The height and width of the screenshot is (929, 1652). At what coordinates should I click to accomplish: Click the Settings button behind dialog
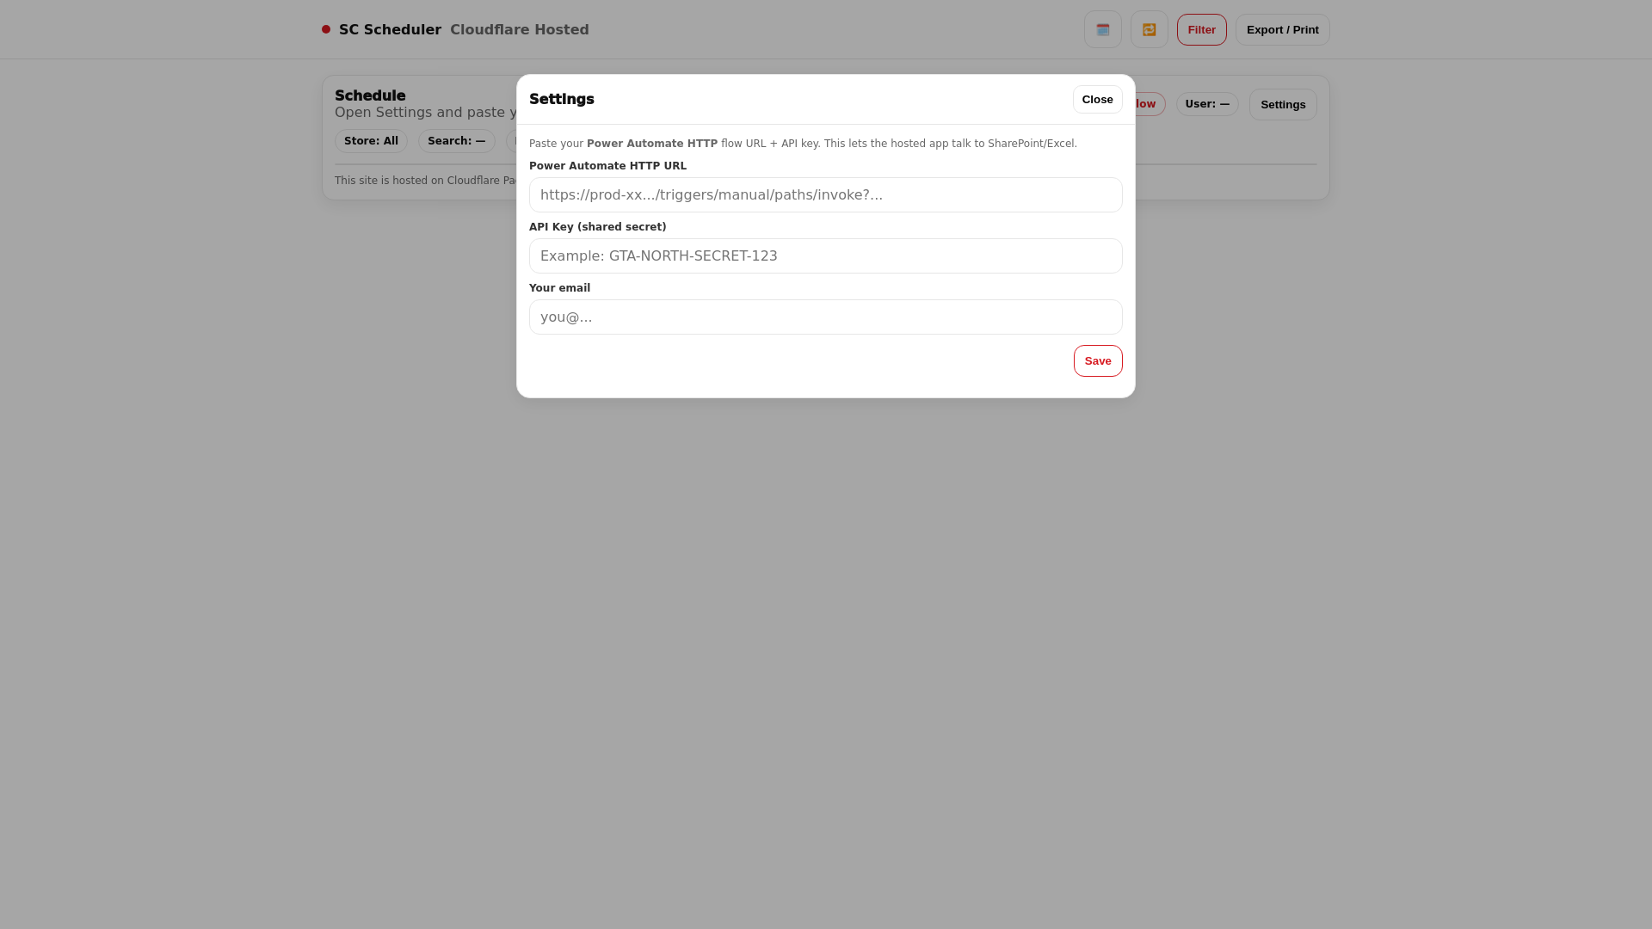click(1282, 105)
